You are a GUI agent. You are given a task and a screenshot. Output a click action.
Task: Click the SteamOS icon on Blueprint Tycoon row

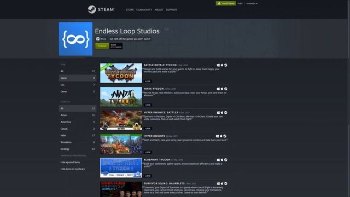tap(226, 160)
